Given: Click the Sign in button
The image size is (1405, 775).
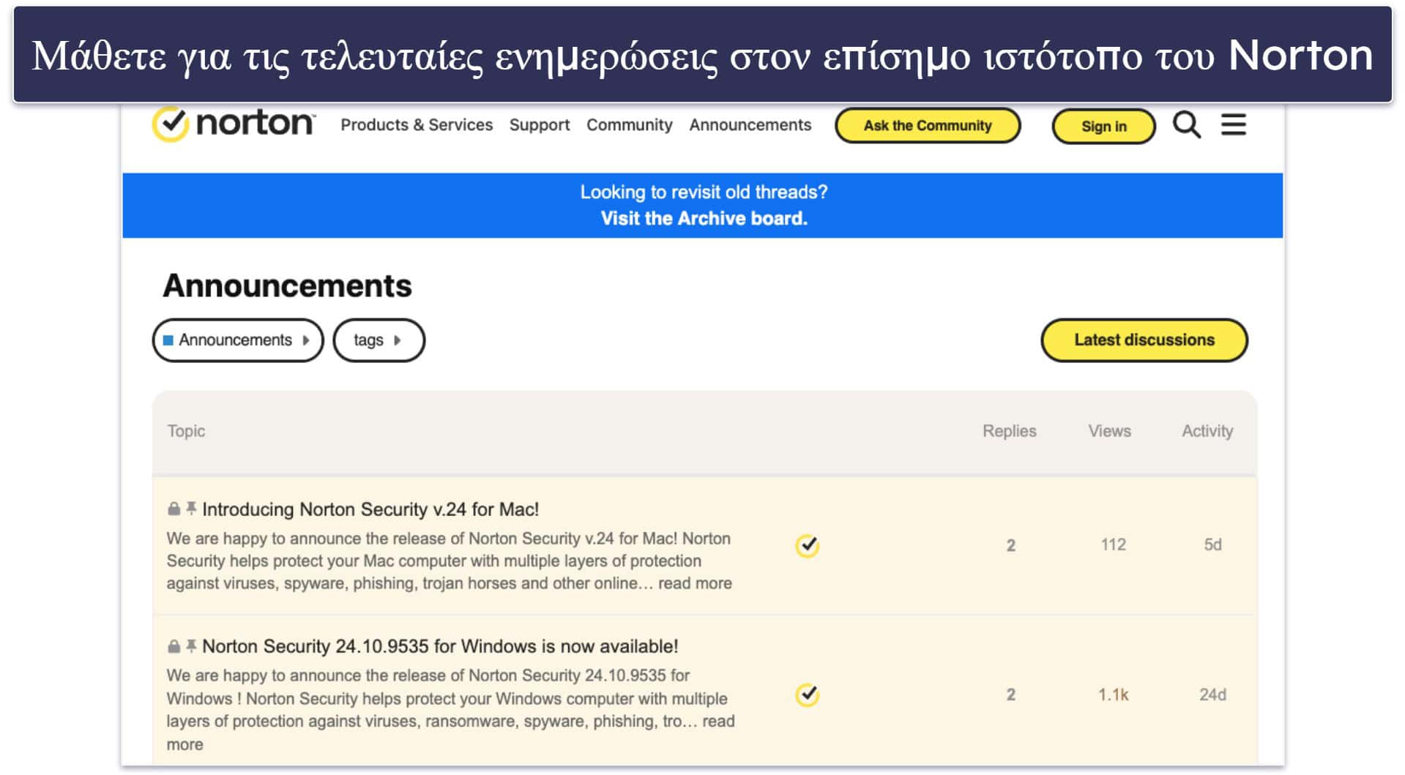Looking at the screenshot, I should click(x=1104, y=127).
